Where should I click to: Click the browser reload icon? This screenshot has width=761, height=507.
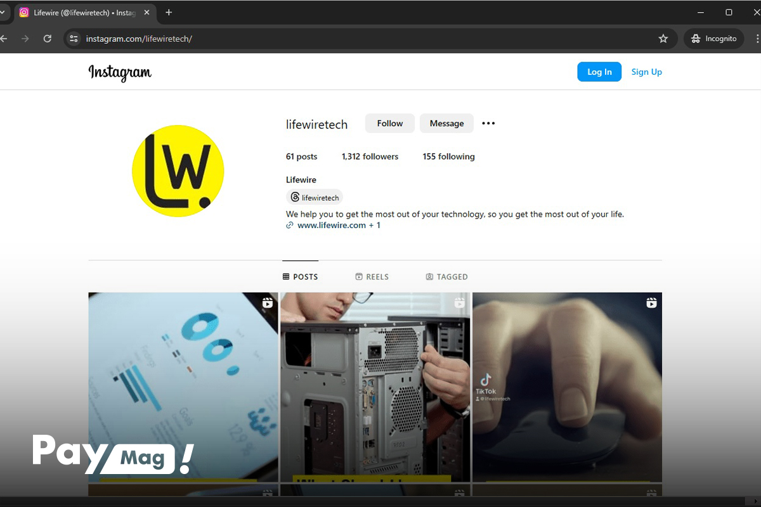click(x=47, y=39)
